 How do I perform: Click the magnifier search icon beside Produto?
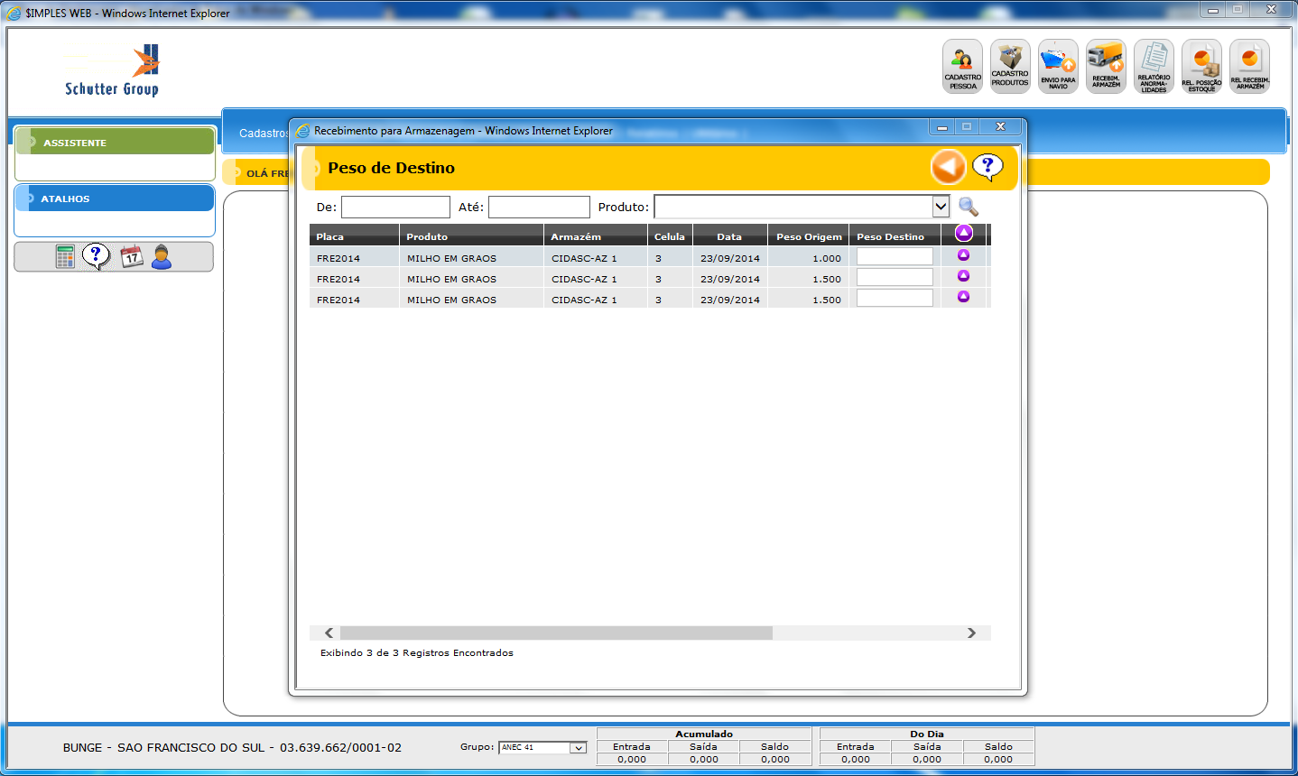point(969,207)
